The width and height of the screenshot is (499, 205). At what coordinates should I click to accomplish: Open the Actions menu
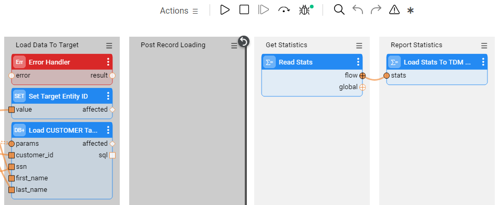pos(179,11)
